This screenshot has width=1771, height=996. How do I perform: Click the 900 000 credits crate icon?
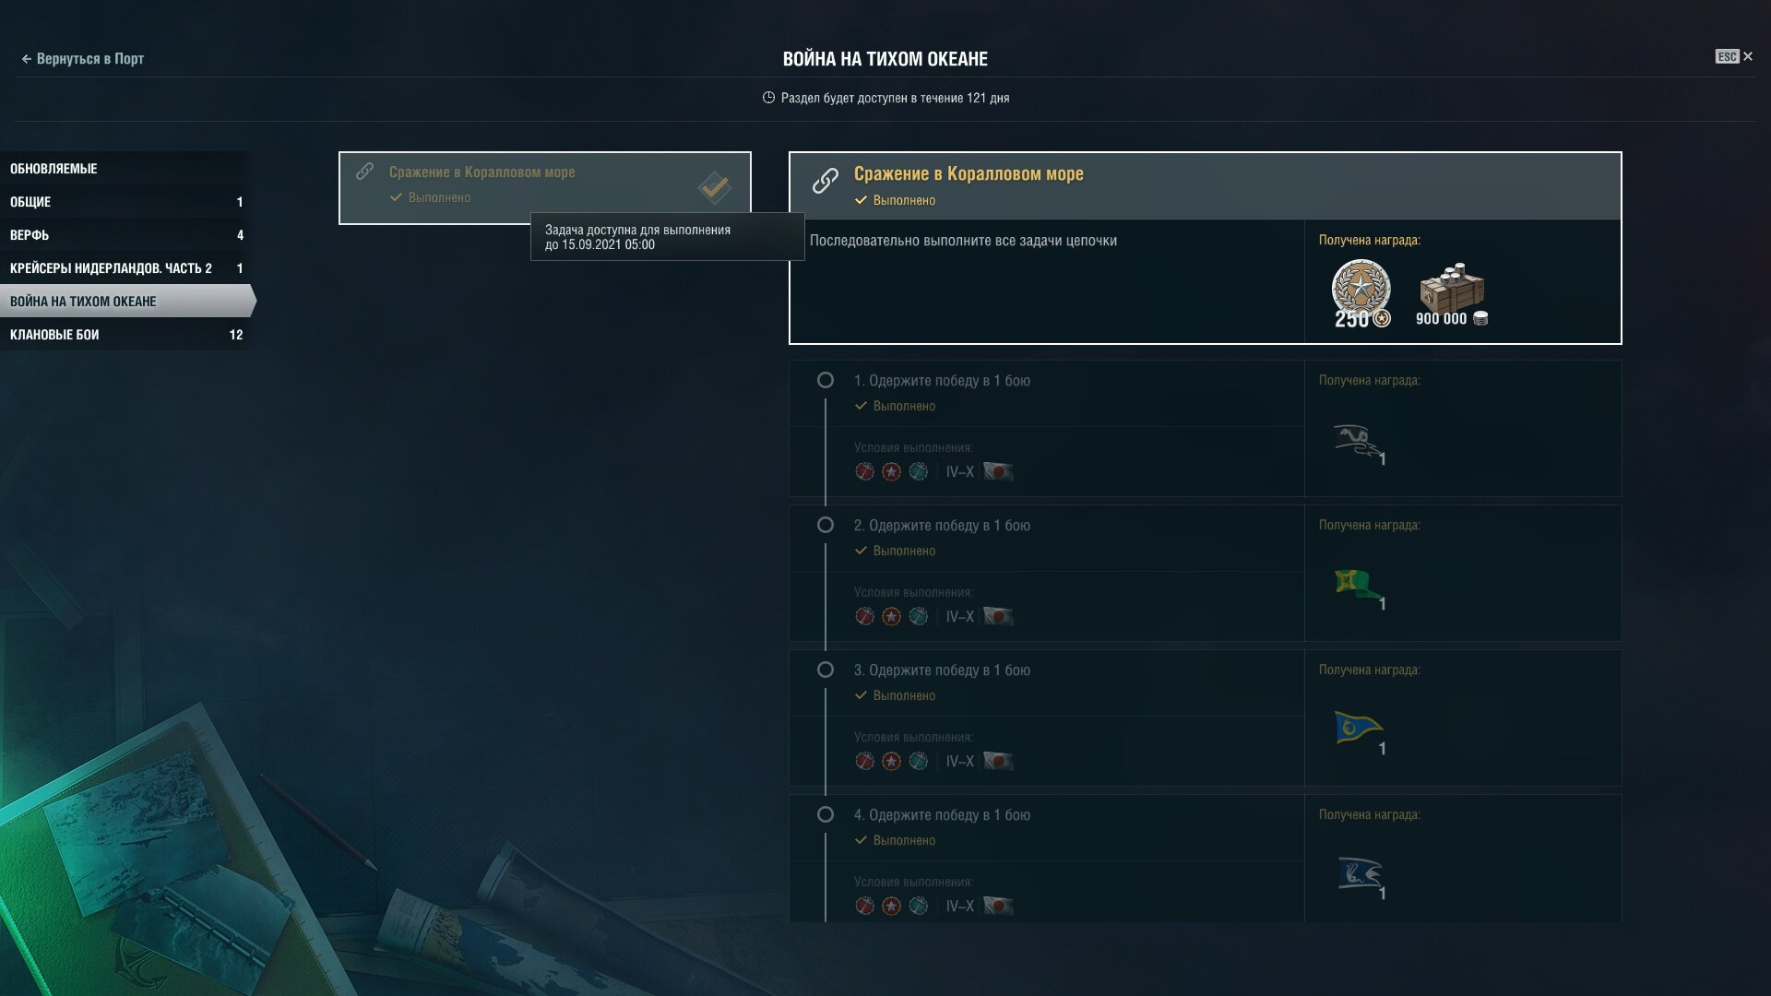click(x=1451, y=293)
